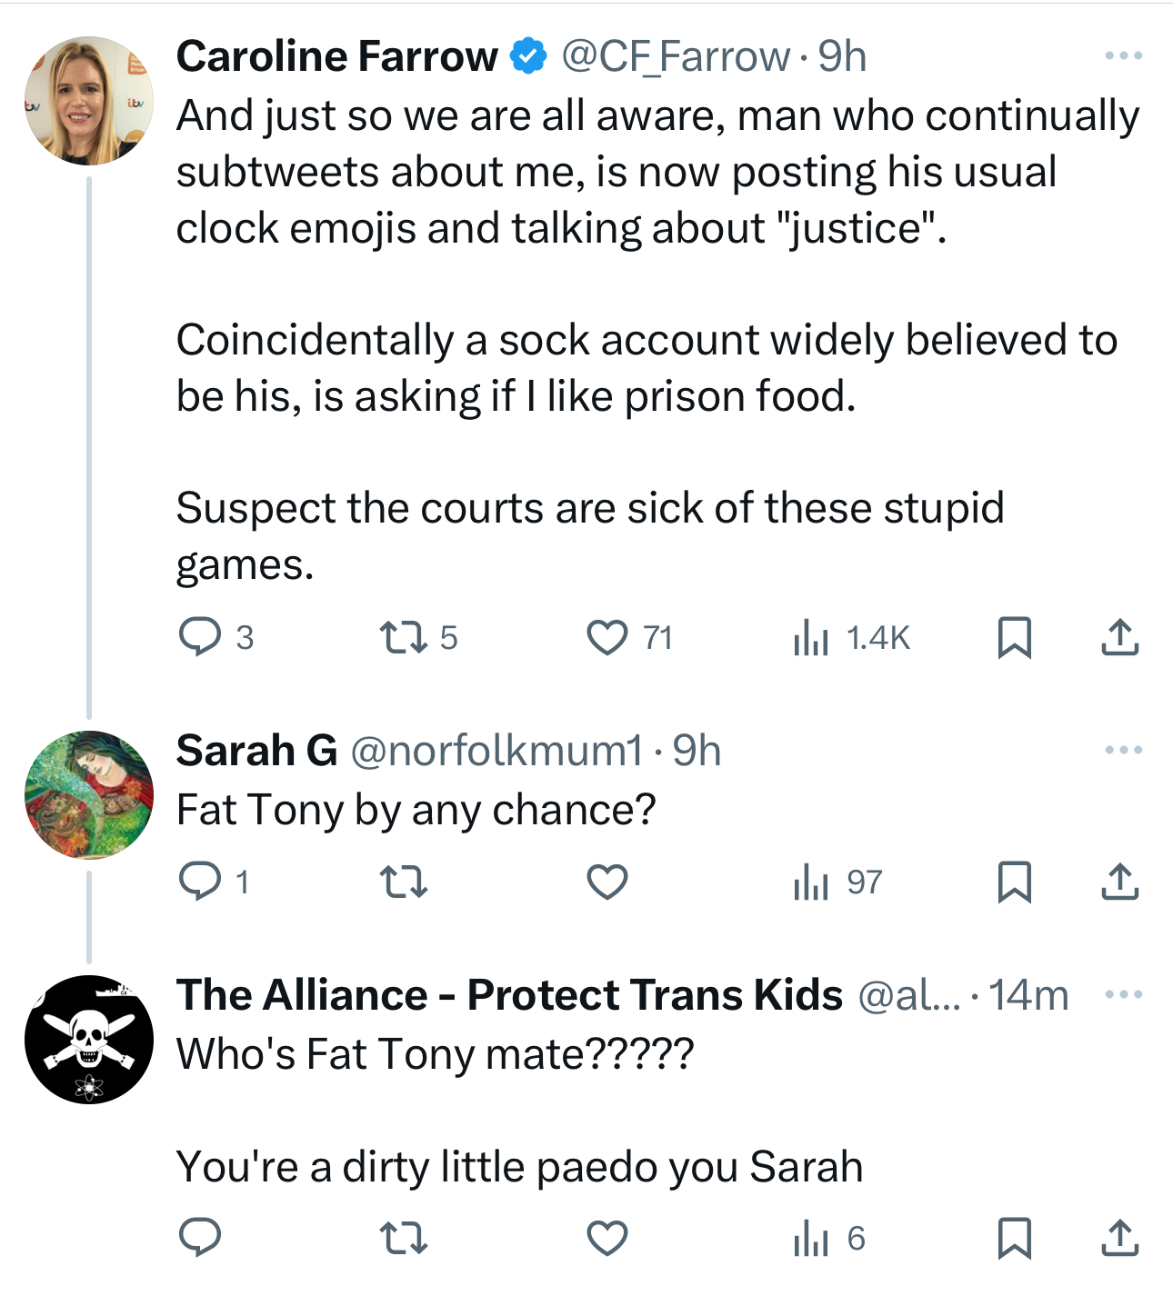
Task: Retweet Caroline Farrow's post
Action: point(403,637)
